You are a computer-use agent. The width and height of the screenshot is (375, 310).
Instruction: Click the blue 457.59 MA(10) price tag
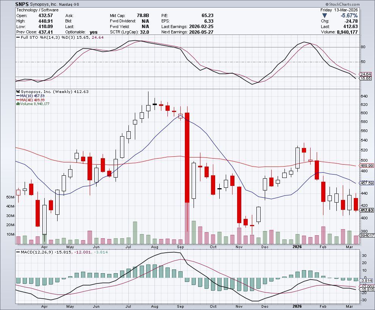[367, 183]
